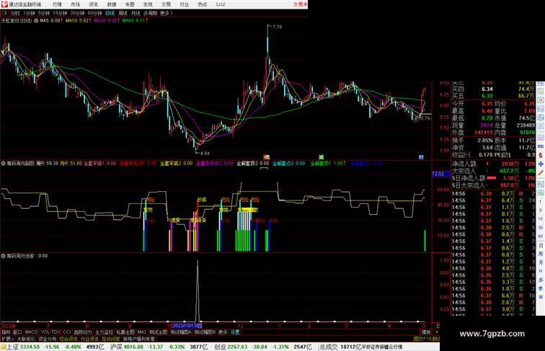Click the second icon from top in right sidebar
This screenshot has width=545, height=351.
coord(541,92)
